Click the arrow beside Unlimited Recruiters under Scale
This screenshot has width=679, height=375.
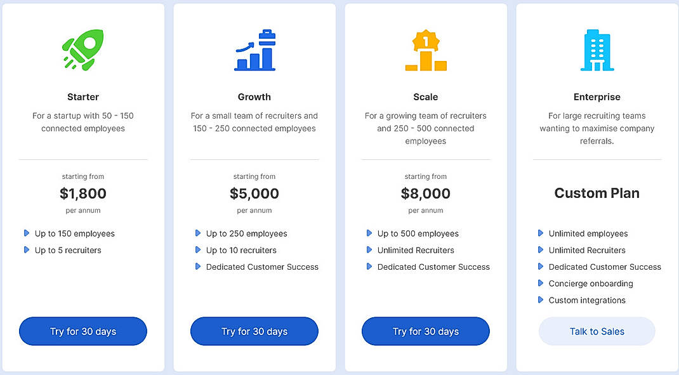370,250
